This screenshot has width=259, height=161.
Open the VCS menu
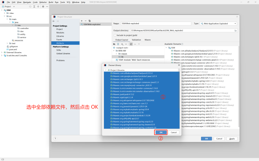pos(68,2)
